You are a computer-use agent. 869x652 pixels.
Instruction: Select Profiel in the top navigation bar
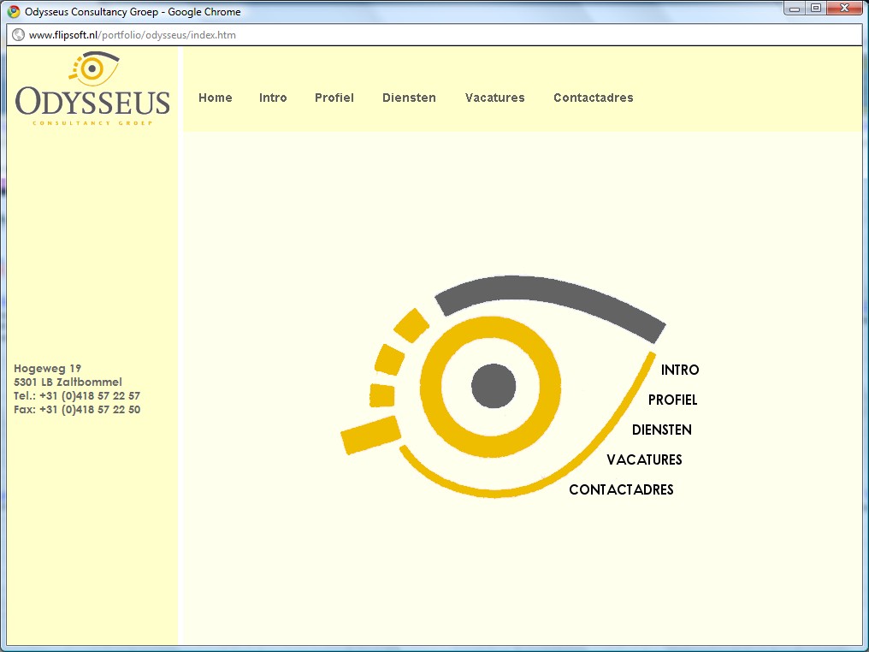334,98
